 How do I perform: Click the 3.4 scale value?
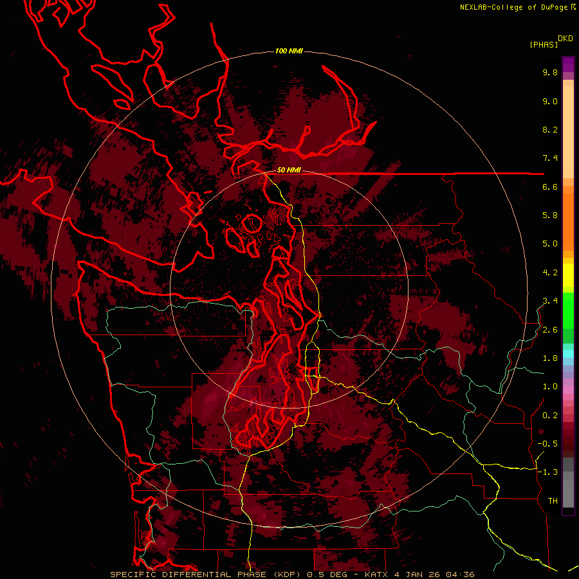click(550, 301)
